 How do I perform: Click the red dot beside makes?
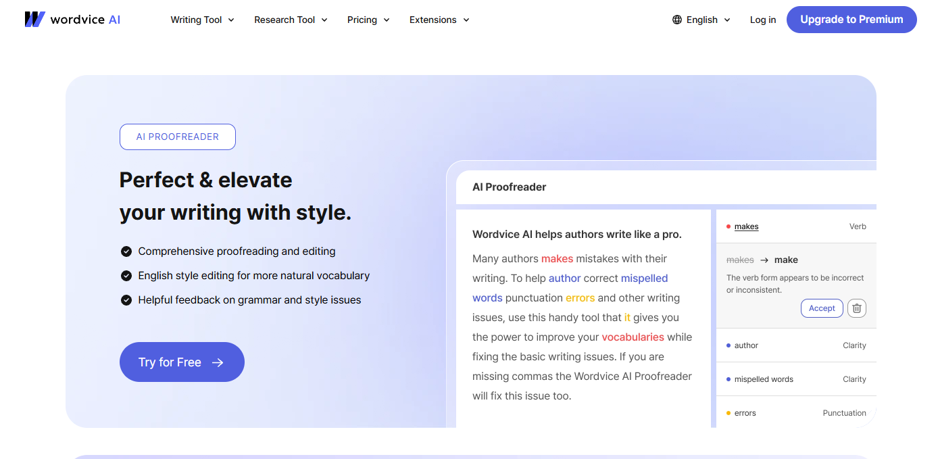pyautogui.click(x=729, y=226)
